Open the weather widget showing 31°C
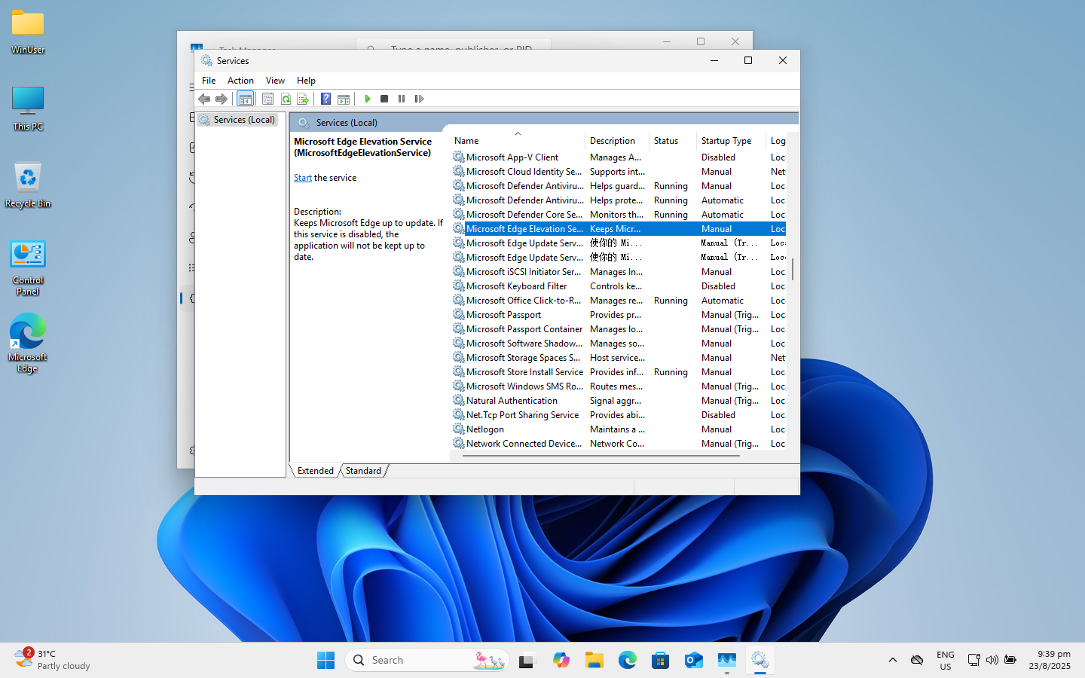Image resolution: width=1085 pixels, height=678 pixels. 53,660
